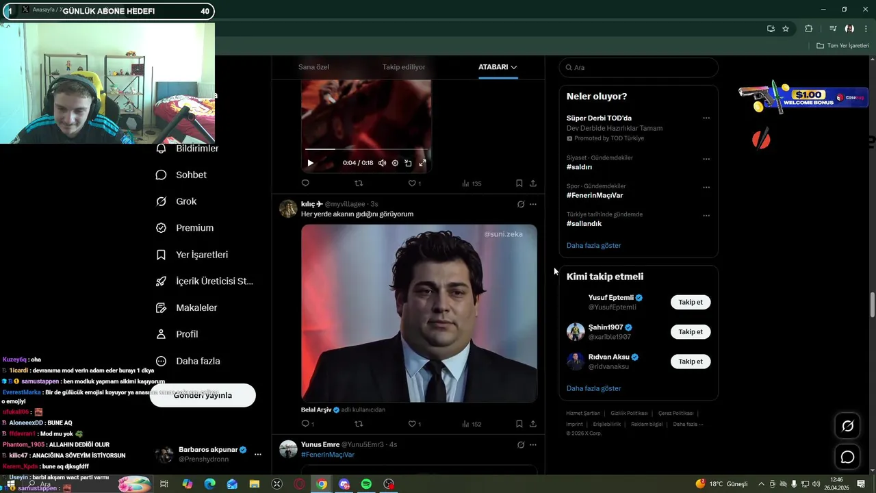
Task: Open kılıç's profile avatar
Action: tap(288, 208)
